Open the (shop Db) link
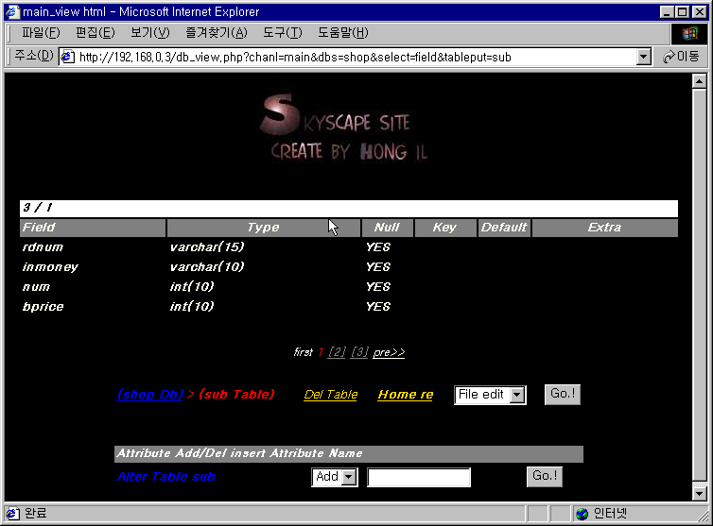 tap(150, 395)
